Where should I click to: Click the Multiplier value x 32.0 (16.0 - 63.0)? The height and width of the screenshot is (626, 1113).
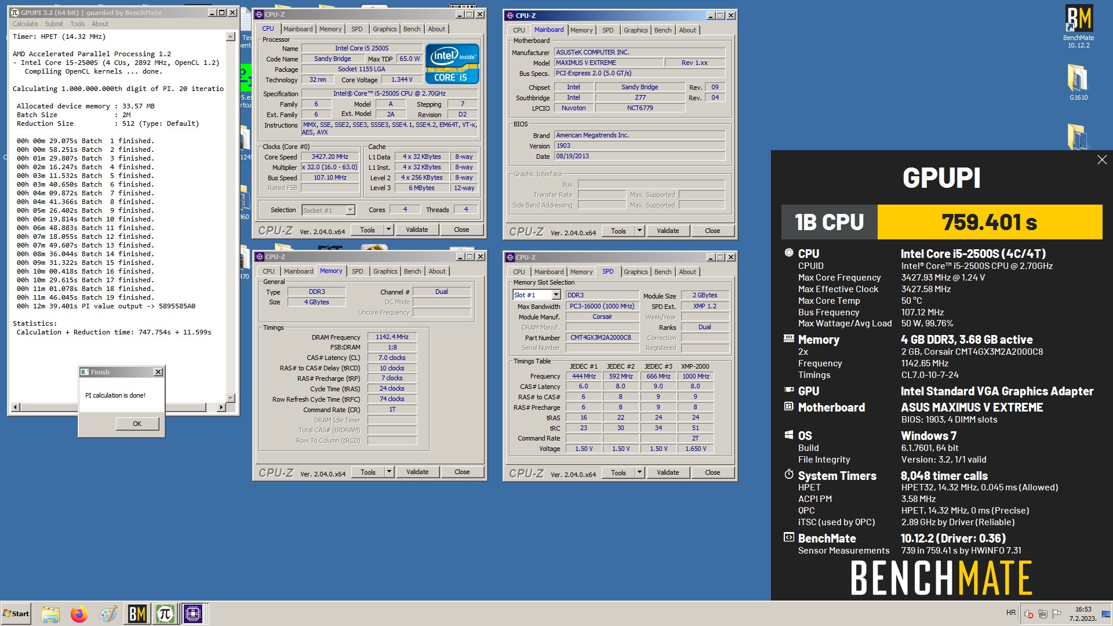pos(330,168)
